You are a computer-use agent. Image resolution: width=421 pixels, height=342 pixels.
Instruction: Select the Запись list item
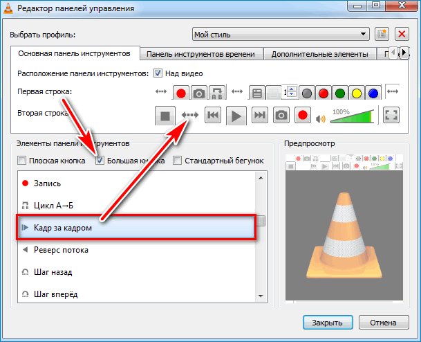(x=137, y=183)
